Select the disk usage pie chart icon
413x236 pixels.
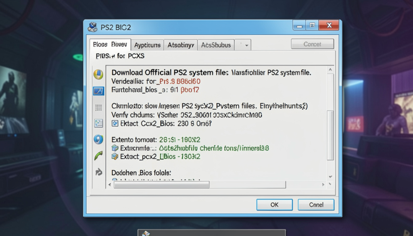(98, 74)
